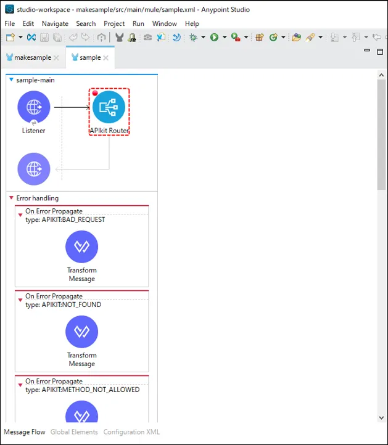Open the Debug dropdown arrow
The height and width of the screenshot is (445, 388).
(x=203, y=37)
